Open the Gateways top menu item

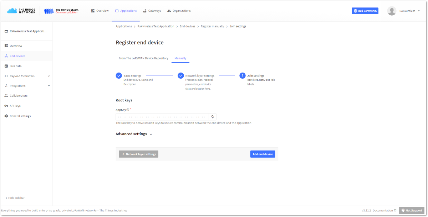click(x=152, y=11)
